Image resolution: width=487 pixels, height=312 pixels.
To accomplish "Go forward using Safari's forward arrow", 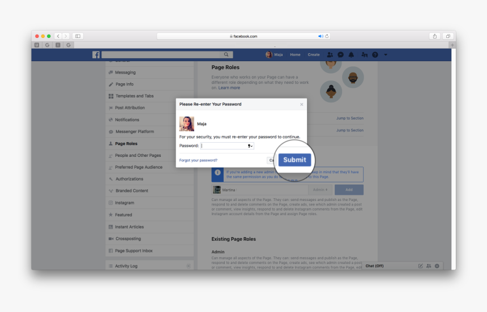I will tap(66, 36).
